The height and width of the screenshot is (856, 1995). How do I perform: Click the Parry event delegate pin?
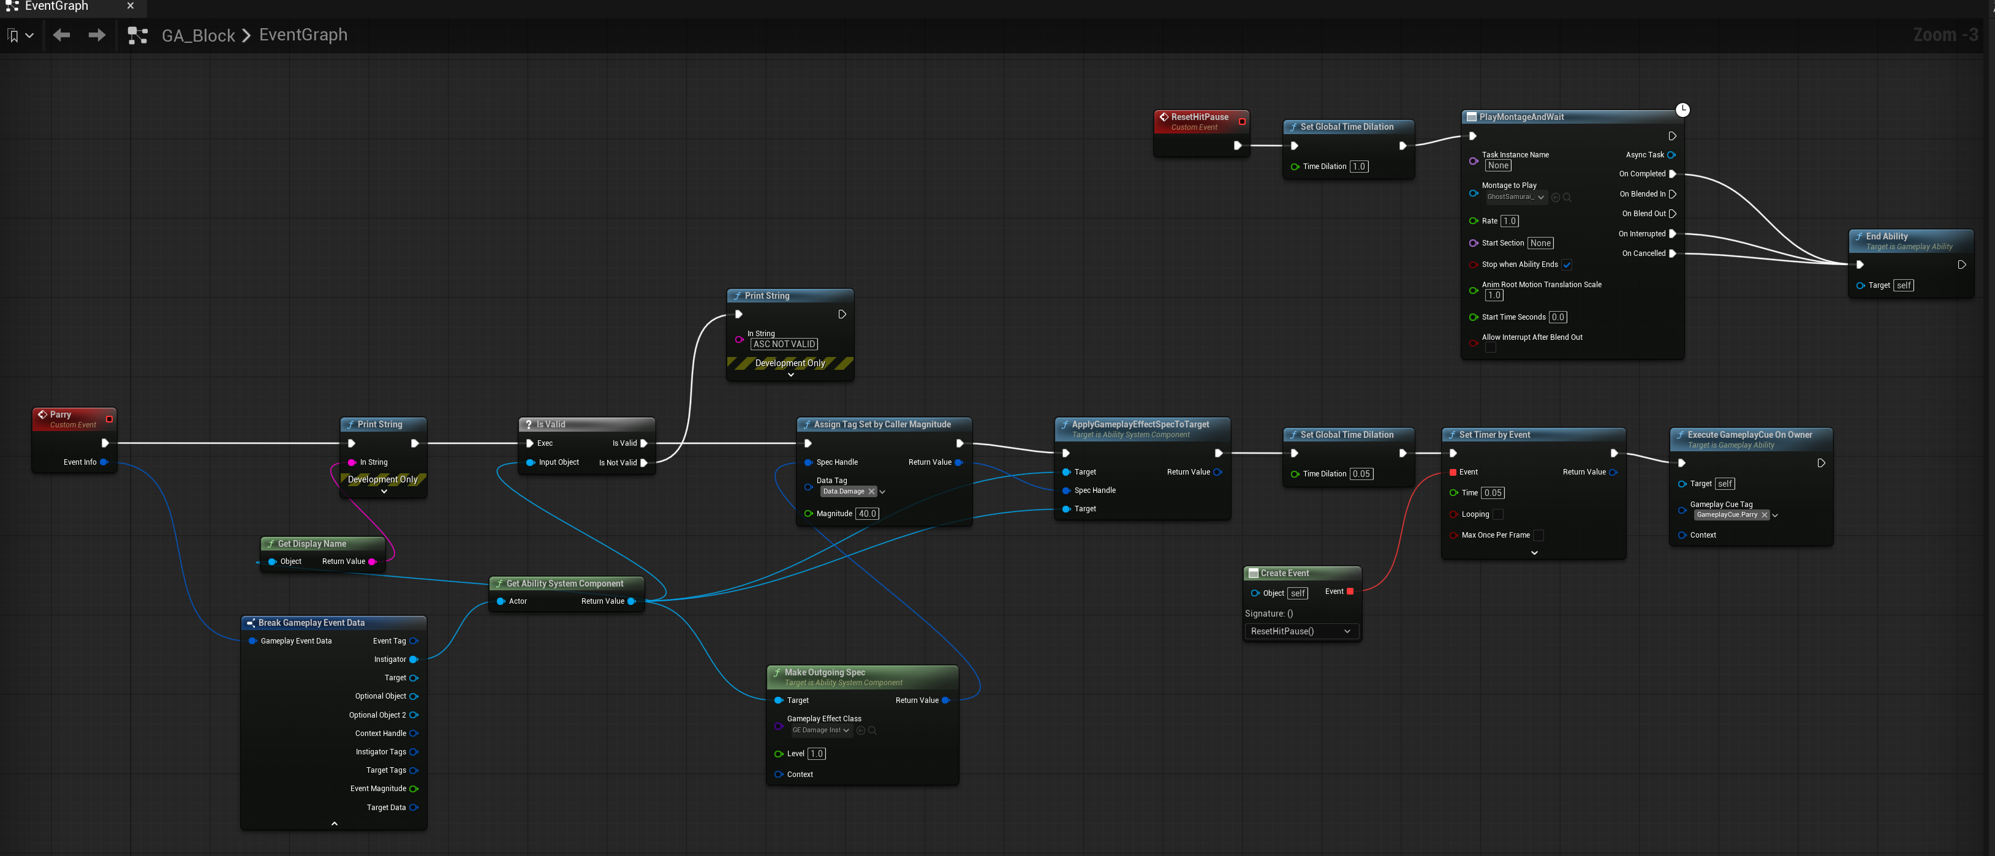click(x=108, y=419)
